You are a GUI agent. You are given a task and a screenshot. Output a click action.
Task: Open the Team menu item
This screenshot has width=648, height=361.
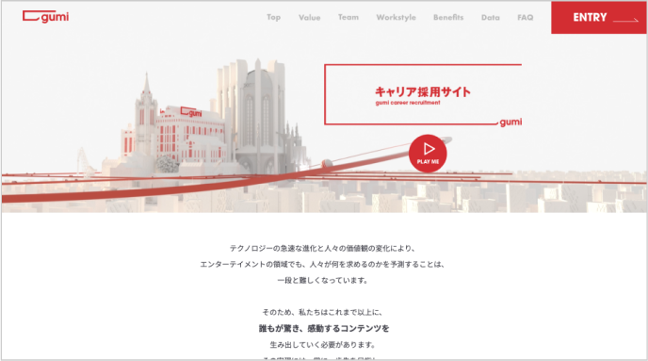tap(348, 17)
